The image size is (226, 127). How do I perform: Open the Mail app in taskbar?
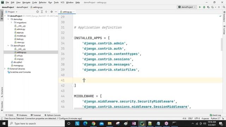101,123
